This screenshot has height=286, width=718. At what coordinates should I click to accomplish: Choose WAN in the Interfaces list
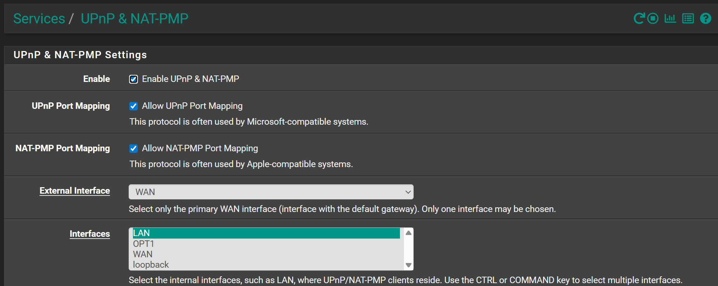point(266,254)
